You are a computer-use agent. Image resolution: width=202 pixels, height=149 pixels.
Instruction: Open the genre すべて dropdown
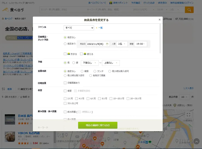click(x=79, y=28)
